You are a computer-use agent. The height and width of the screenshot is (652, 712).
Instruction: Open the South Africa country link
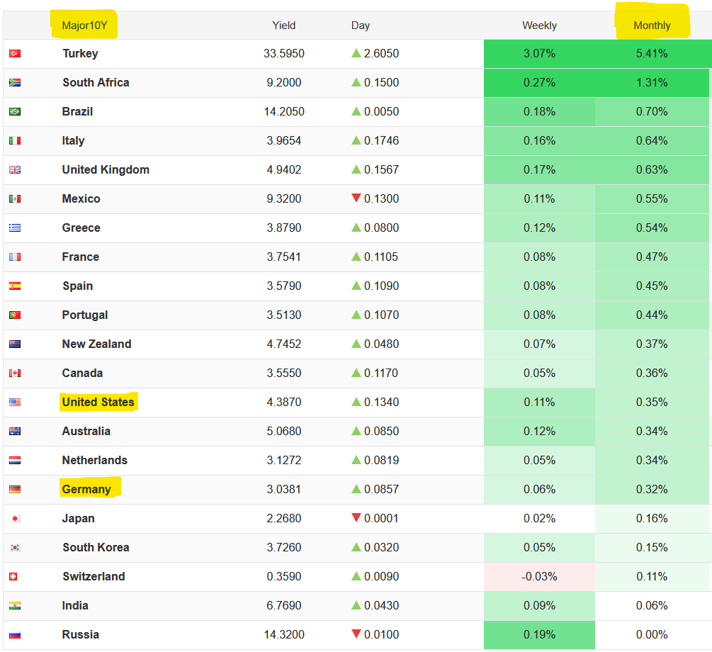click(96, 83)
